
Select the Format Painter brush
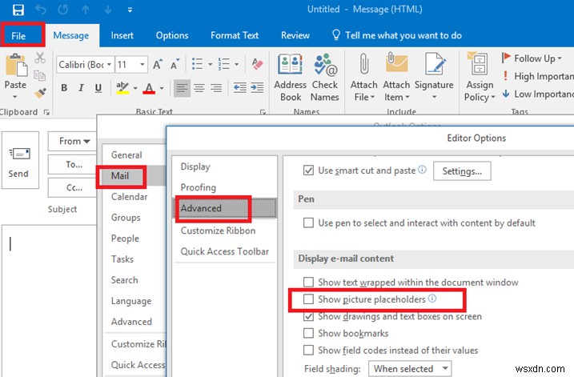pyautogui.click(x=40, y=93)
